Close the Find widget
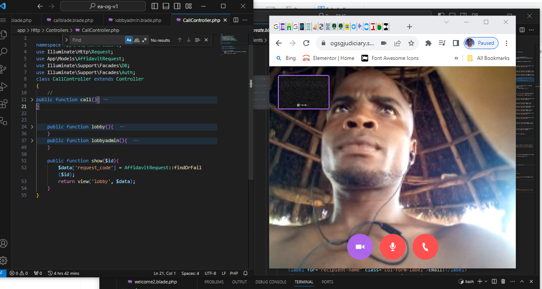Viewport: 542px width, 289px height. [206, 40]
